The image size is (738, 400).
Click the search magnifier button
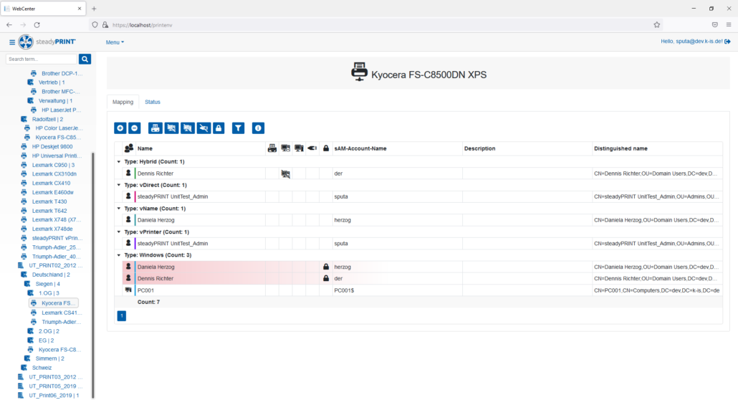(85, 59)
